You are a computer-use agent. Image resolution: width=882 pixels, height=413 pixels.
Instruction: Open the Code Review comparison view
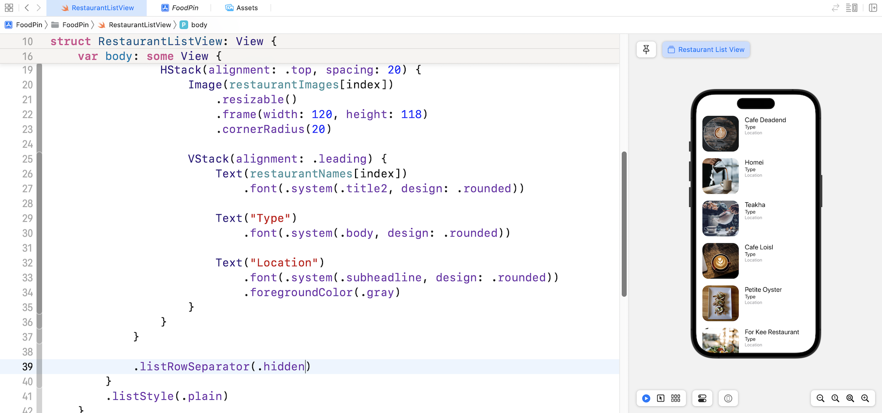(835, 8)
